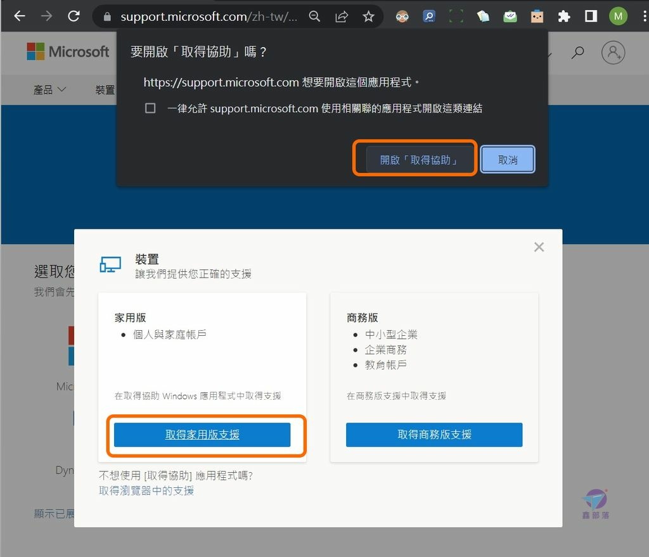This screenshot has width=649, height=557.
Task: Click 不想使用 [取得協助] 應用程式嗎? text
Action: coord(176,475)
